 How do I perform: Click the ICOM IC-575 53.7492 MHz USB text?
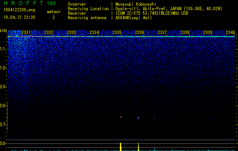point(152,13)
